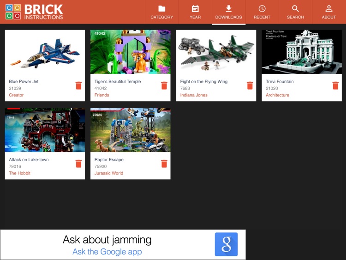The width and height of the screenshot is (346, 260).
Task: Open the Architecture category link
Action: [277, 95]
